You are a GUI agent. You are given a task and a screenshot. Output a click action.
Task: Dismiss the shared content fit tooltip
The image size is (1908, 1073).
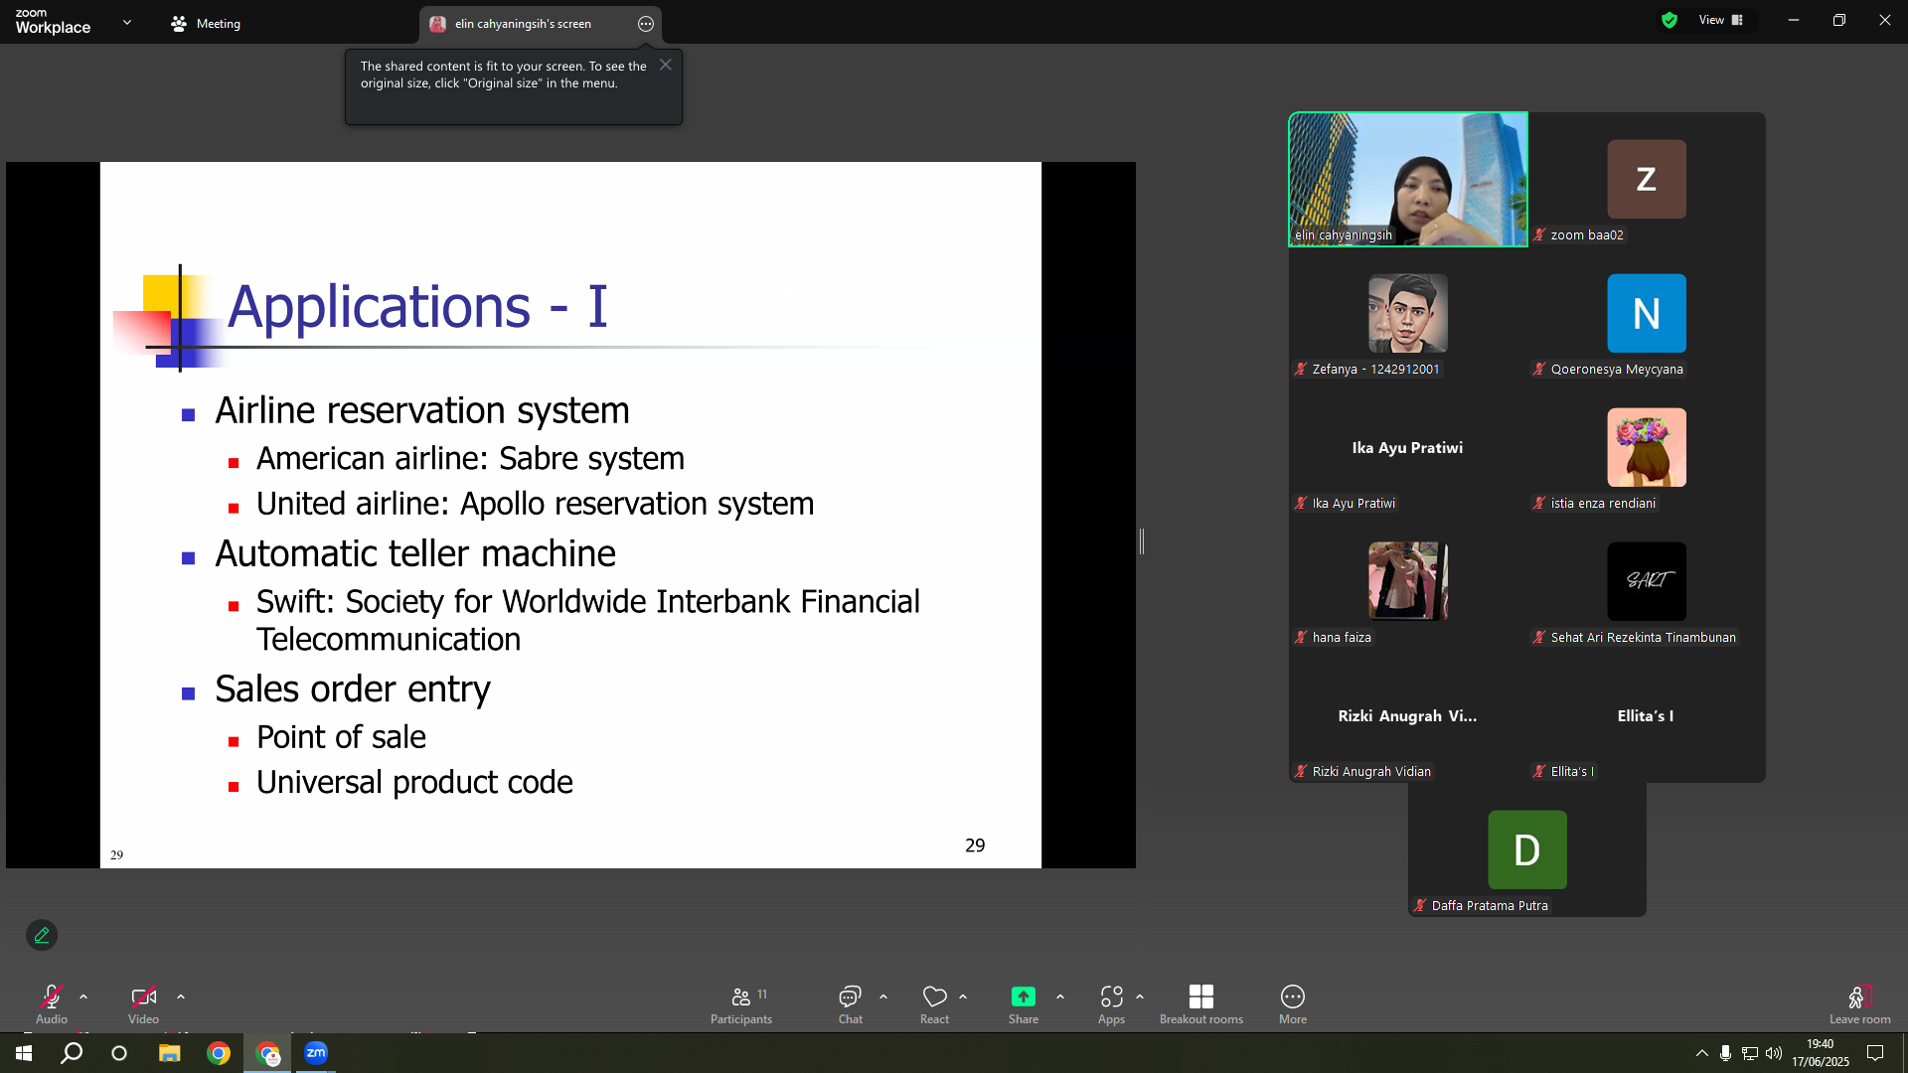coord(666,65)
